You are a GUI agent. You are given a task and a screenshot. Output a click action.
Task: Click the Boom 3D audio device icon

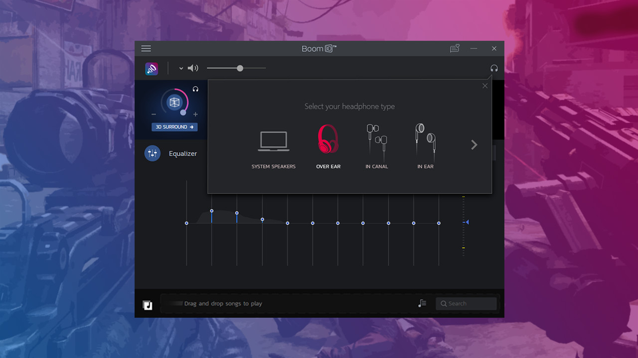point(152,68)
